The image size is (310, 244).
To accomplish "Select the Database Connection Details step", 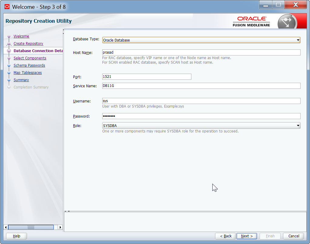I will pyautogui.click(x=38, y=51).
